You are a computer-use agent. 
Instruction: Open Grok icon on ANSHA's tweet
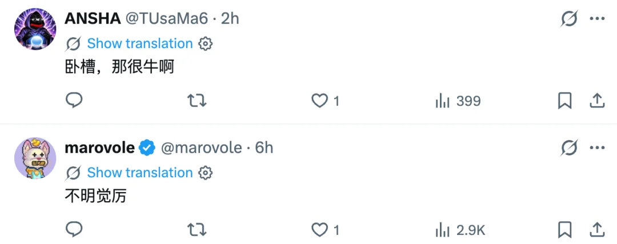pyautogui.click(x=569, y=19)
